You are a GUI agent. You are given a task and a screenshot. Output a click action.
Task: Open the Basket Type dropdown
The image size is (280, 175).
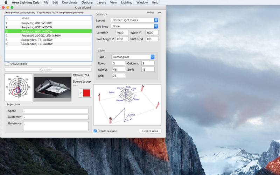[133, 57]
